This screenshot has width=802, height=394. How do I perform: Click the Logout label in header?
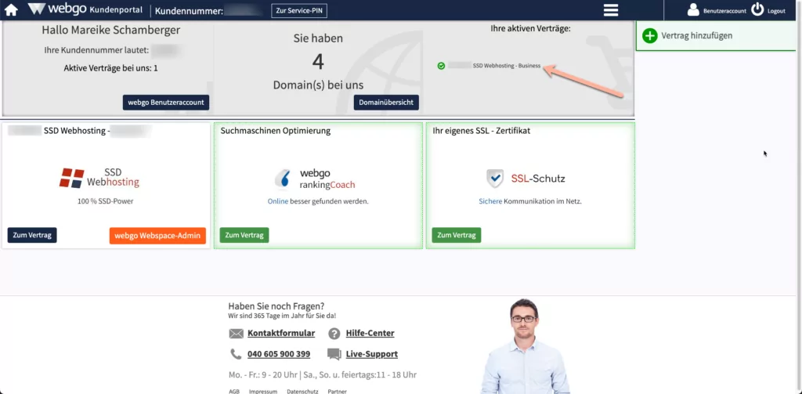point(776,11)
